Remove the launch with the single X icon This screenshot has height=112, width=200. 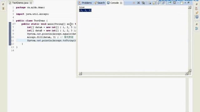coord(138,3)
